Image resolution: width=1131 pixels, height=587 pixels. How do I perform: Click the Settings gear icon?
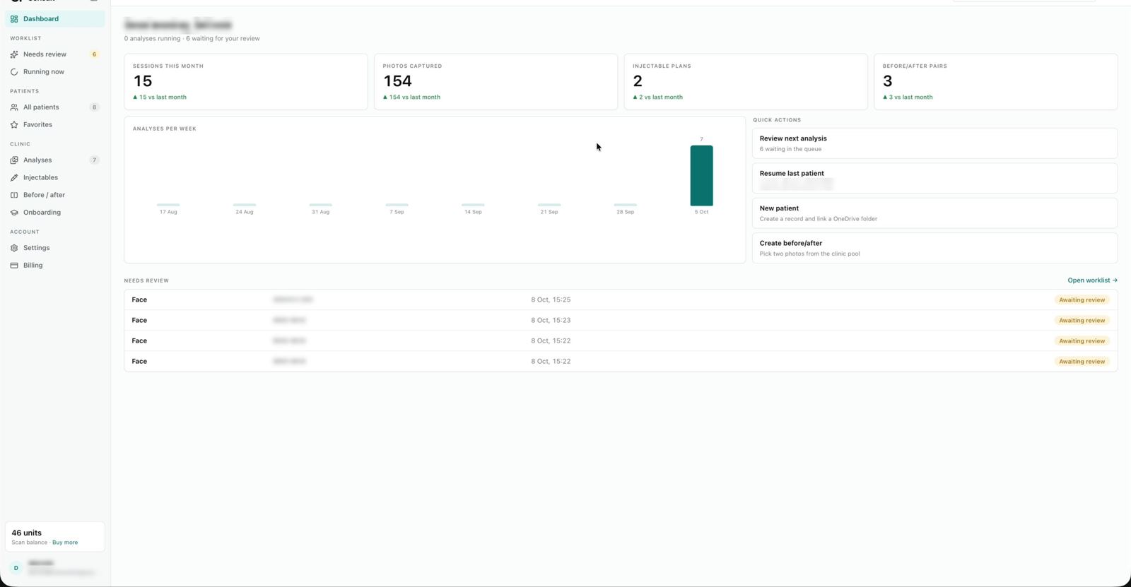14,248
